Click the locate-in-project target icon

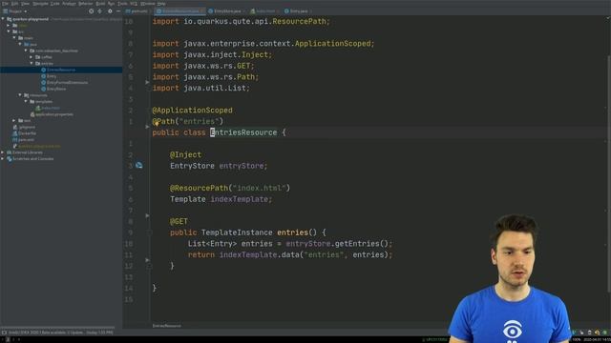point(92,11)
